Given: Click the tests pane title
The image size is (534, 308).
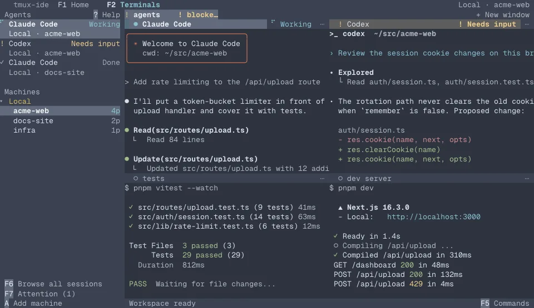Looking at the screenshot, I should point(154,179).
